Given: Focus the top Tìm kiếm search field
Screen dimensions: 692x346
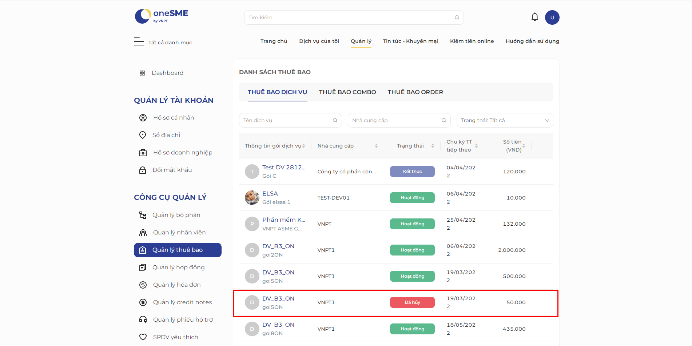Looking at the screenshot, I should click(x=354, y=17).
